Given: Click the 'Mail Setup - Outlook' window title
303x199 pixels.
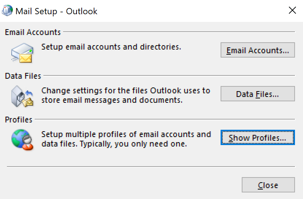Looking at the screenshot, I should click(56, 11).
